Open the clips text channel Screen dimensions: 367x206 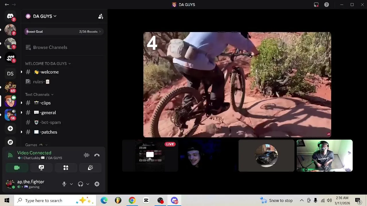point(64,103)
